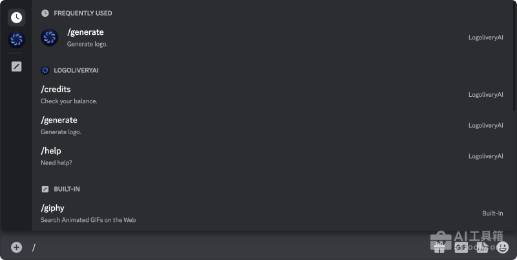Click the LogoliveryAI label beside /credits
This screenshot has width=517, height=260.
click(x=486, y=95)
